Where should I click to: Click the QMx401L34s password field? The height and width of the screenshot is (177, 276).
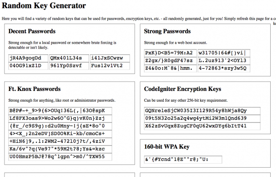point(69,58)
